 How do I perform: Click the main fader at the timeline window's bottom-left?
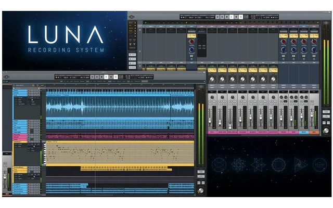5,177
